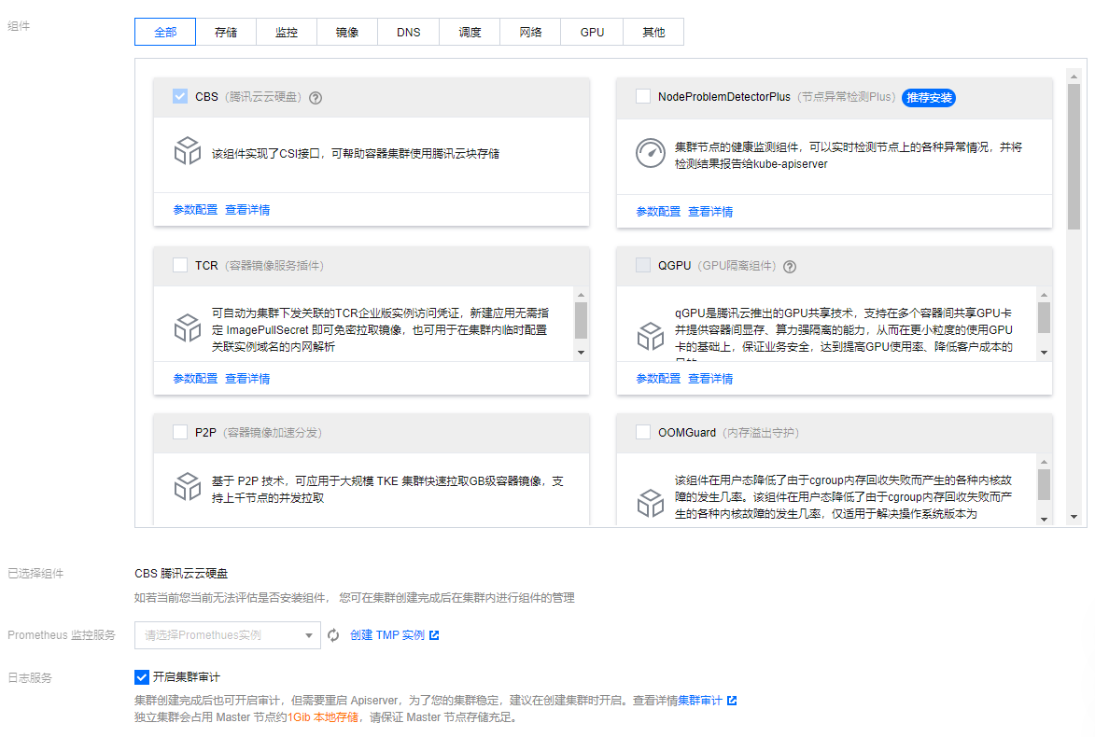
Task: Open 参数配置 for QGPU
Action: click(658, 378)
